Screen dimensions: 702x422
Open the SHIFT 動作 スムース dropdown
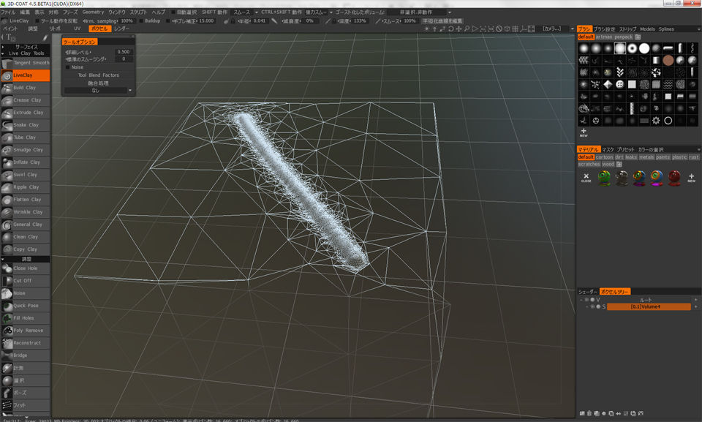point(245,12)
